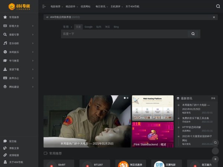Open the Flink StateBackend article thumbnail
The height and width of the screenshot is (167, 223).
point(153,135)
